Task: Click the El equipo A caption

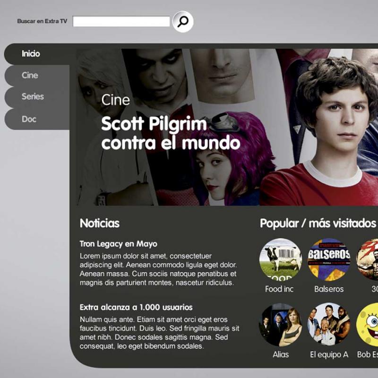Action: click(x=329, y=354)
